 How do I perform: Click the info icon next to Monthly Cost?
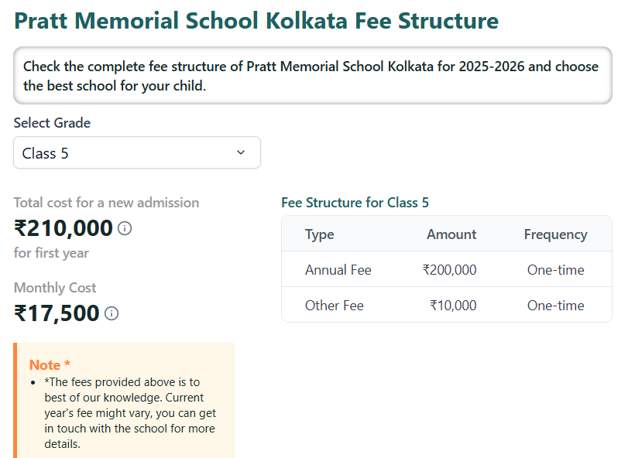click(112, 314)
